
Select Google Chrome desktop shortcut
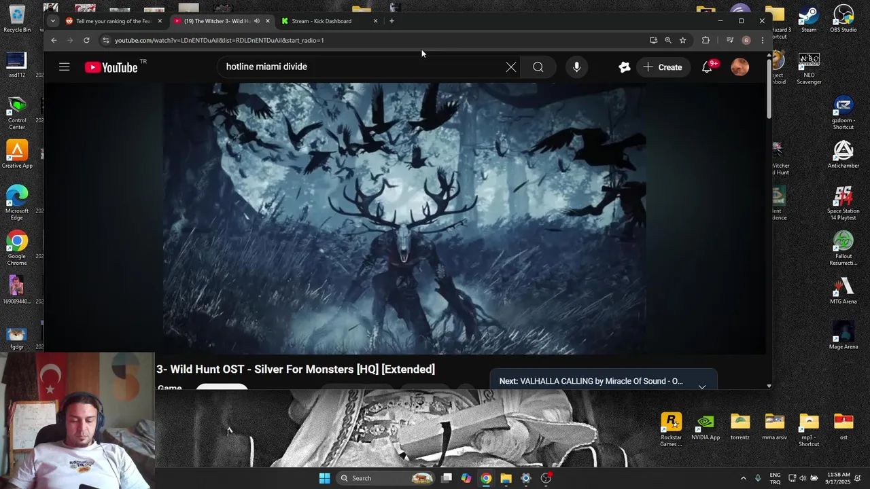point(17,249)
